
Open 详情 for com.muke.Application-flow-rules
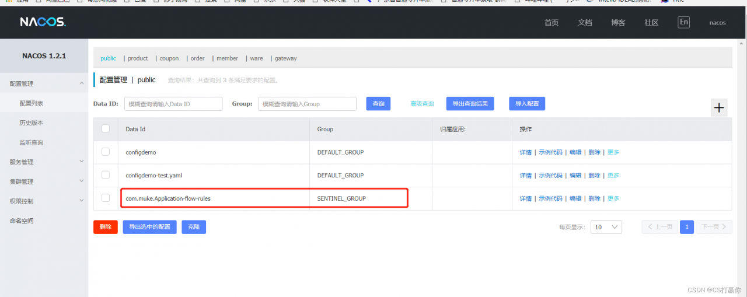(x=526, y=198)
